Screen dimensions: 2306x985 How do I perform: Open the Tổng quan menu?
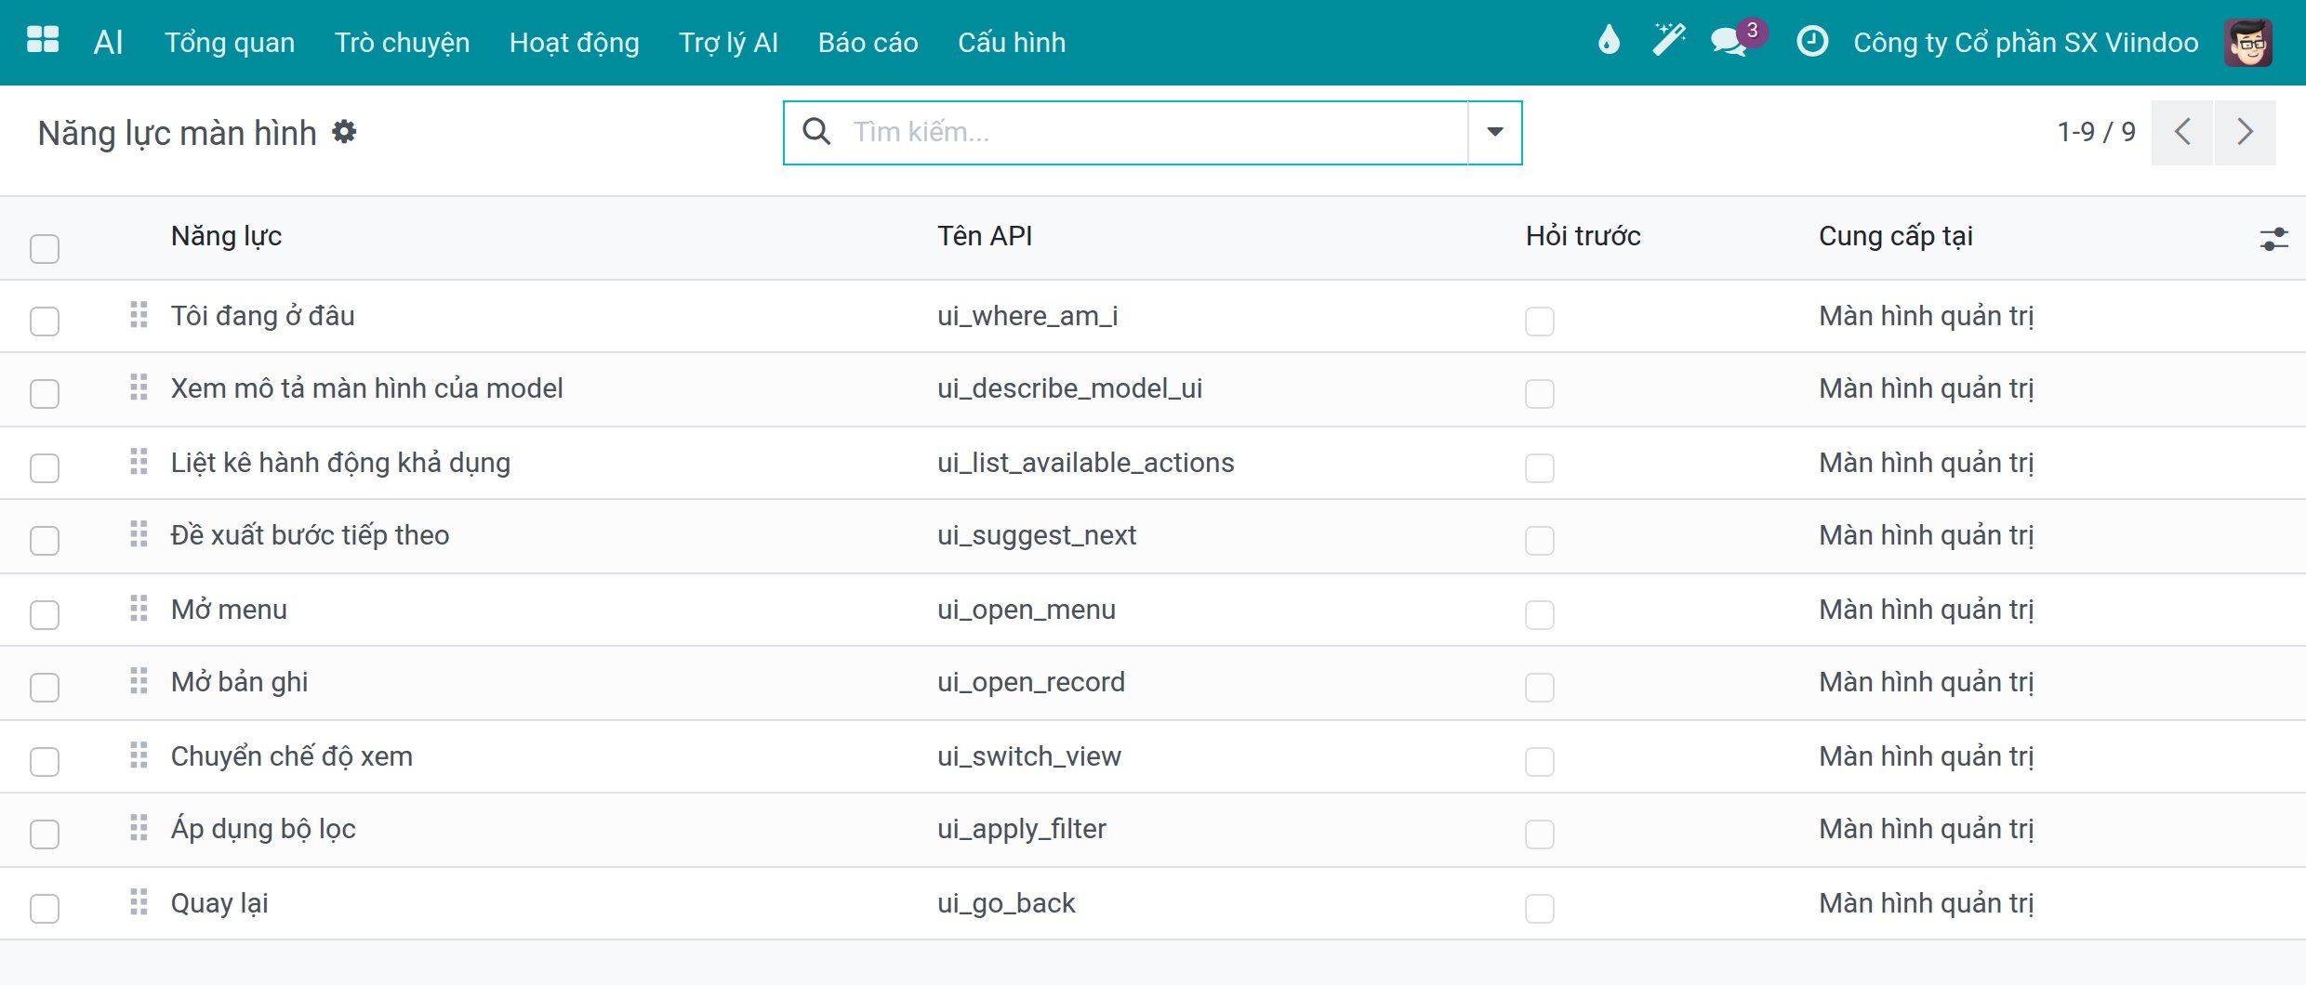230,42
